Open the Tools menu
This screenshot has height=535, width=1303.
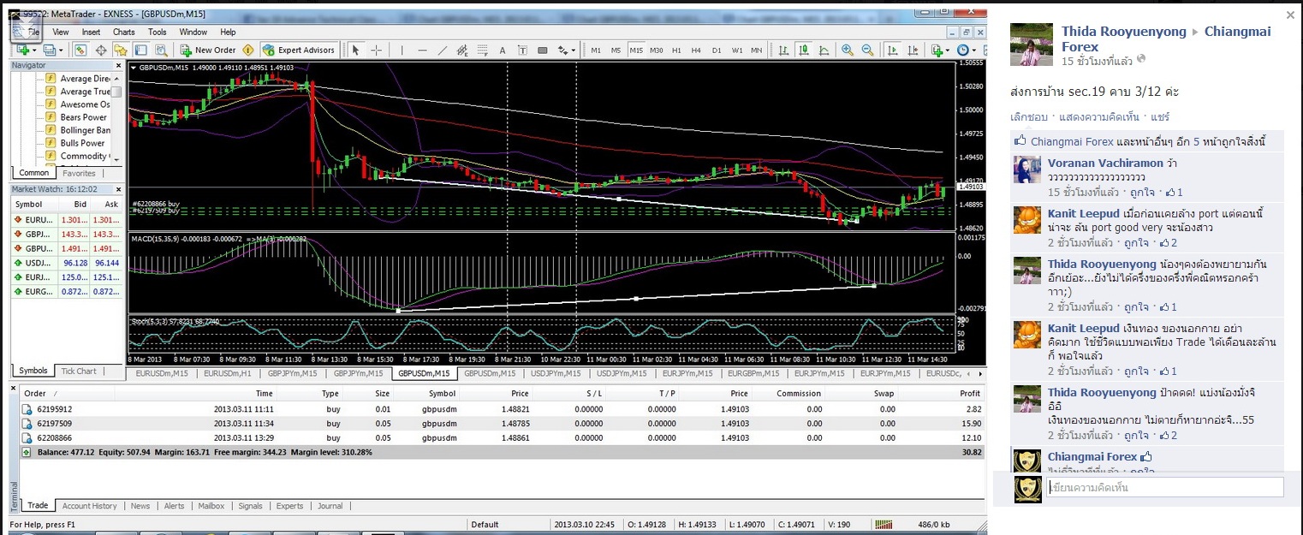(x=158, y=32)
